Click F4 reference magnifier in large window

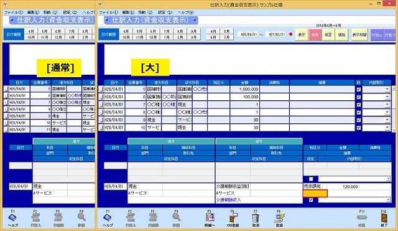pos(176,217)
